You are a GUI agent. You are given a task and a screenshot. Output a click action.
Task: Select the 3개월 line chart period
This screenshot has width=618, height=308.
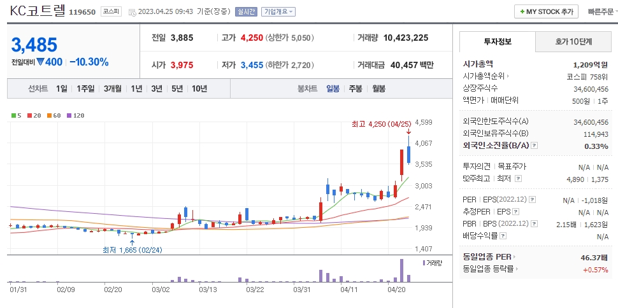click(113, 88)
